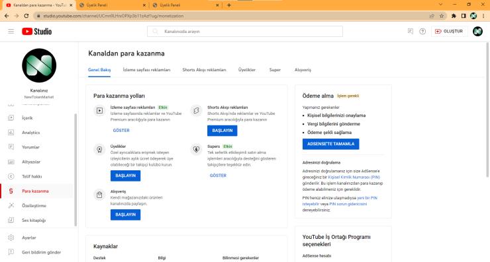Click the Telif hakkı copyright icon
This screenshot has height=262, width=490.
coord(11,176)
